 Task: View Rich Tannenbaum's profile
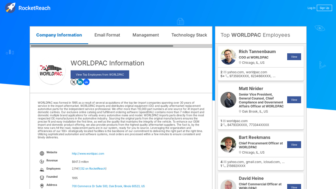pos(294,57)
